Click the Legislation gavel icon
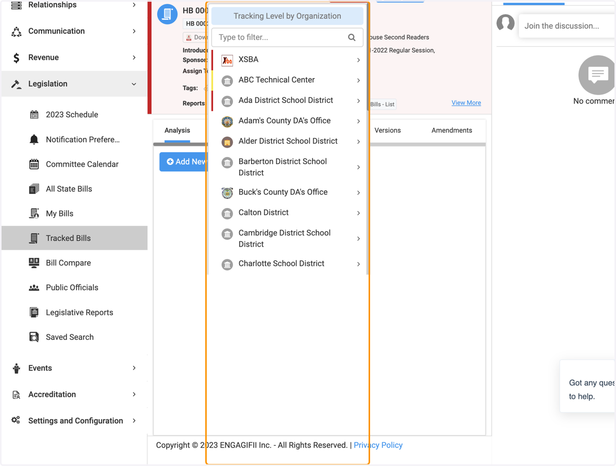This screenshot has height=466, width=616. (16, 84)
